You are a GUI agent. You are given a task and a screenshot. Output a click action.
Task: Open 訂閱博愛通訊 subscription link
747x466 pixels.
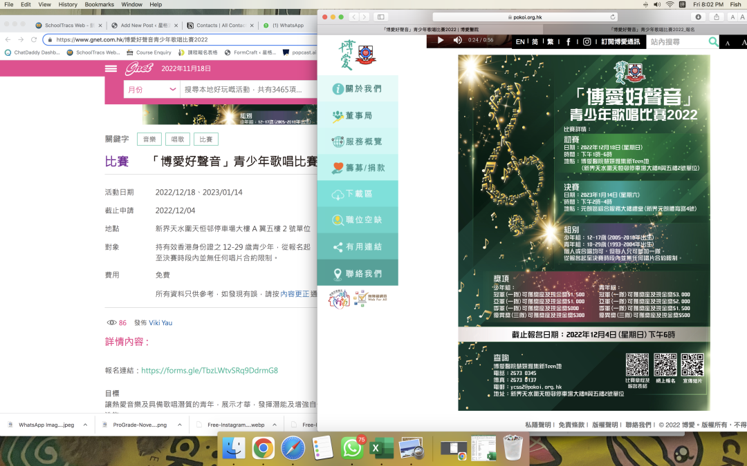pyautogui.click(x=620, y=42)
